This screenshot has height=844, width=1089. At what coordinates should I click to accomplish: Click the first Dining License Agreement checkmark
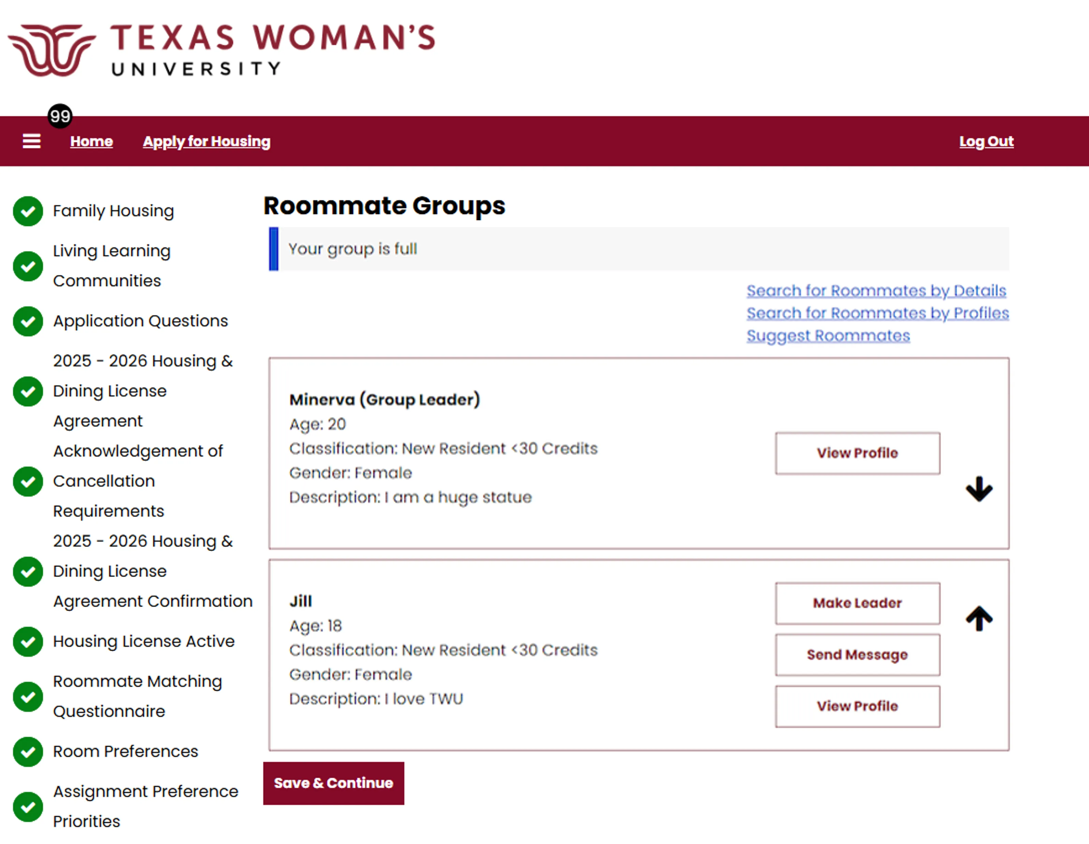[28, 391]
